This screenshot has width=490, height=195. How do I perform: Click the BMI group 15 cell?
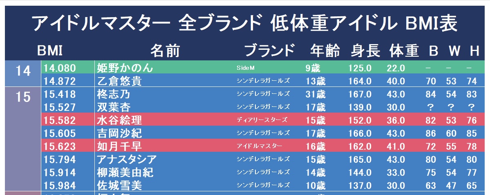[23, 140]
